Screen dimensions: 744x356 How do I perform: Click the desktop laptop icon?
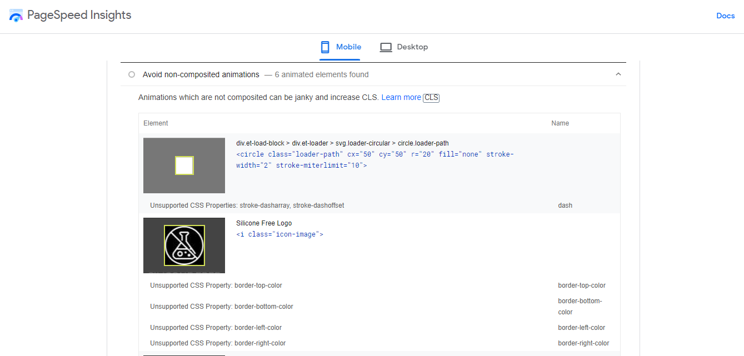(386, 47)
